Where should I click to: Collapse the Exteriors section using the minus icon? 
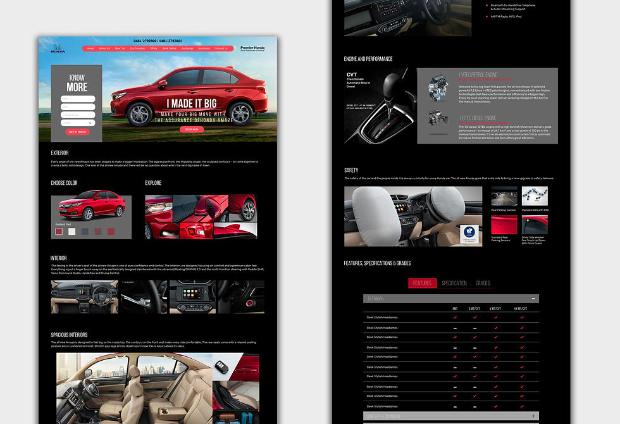click(x=533, y=299)
